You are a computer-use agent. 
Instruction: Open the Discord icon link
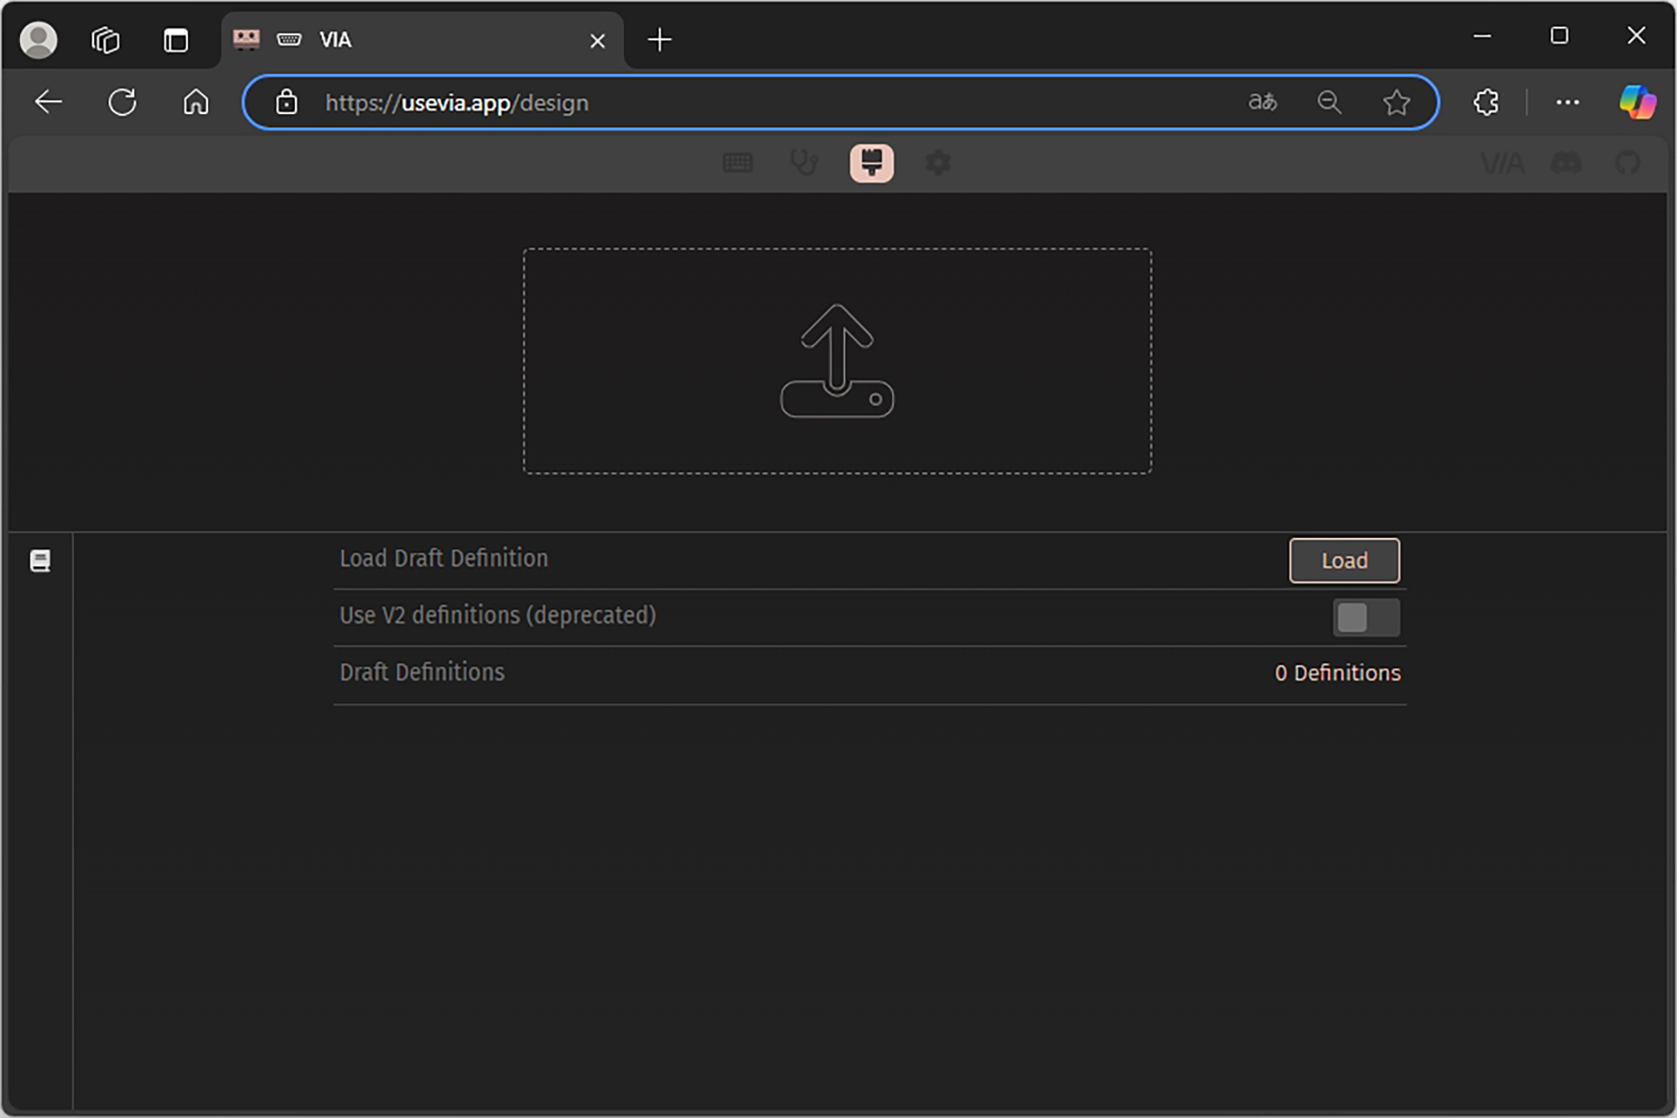point(1565,163)
